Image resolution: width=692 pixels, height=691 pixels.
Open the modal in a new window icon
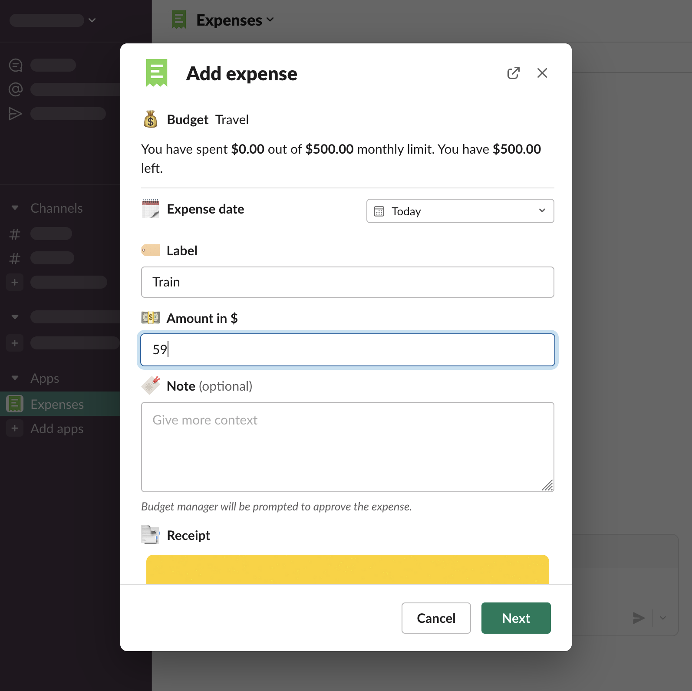point(513,73)
